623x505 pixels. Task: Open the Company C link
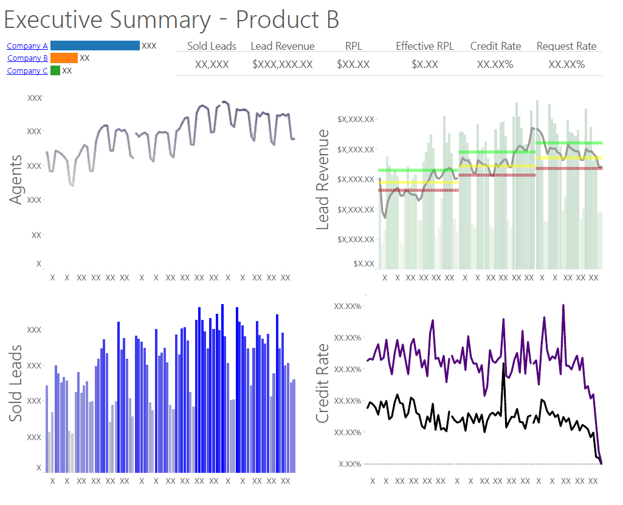click(x=27, y=71)
